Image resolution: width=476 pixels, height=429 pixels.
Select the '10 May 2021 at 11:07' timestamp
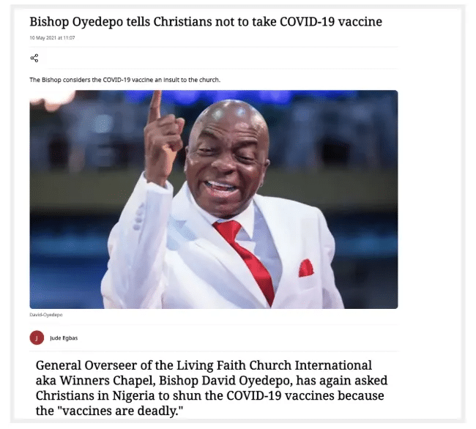(52, 37)
